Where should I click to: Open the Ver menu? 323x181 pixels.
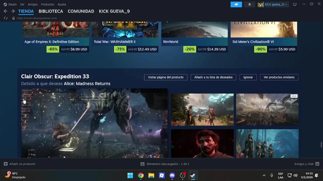pyautogui.click(x=22, y=4)
